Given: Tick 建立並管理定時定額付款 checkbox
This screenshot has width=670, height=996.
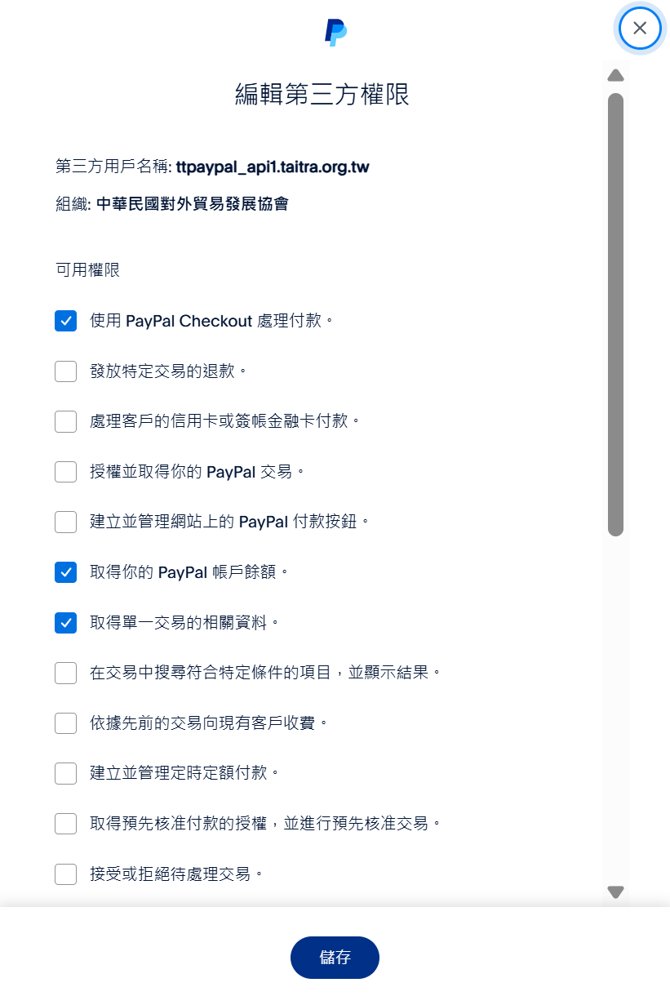Looking at the screenshot, I should click(66, 772).
